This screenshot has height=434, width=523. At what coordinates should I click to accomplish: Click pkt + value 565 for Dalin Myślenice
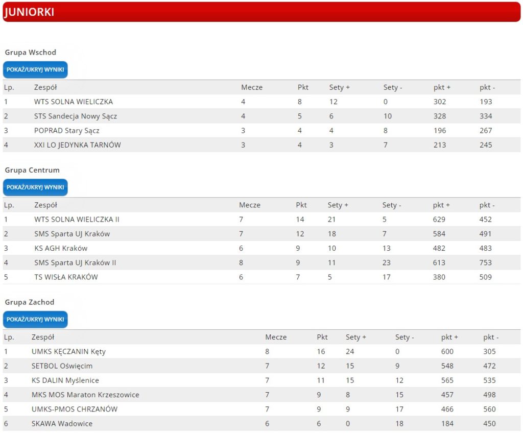447,380
